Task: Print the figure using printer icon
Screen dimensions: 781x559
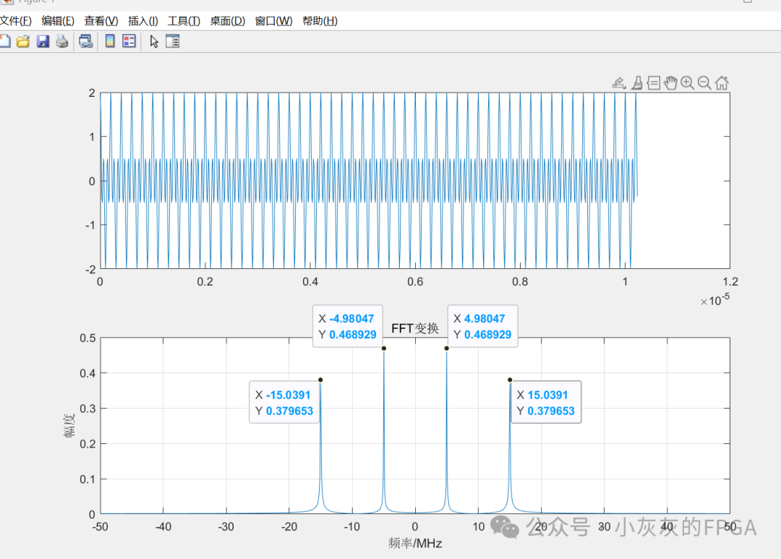Action: [61, 41]
